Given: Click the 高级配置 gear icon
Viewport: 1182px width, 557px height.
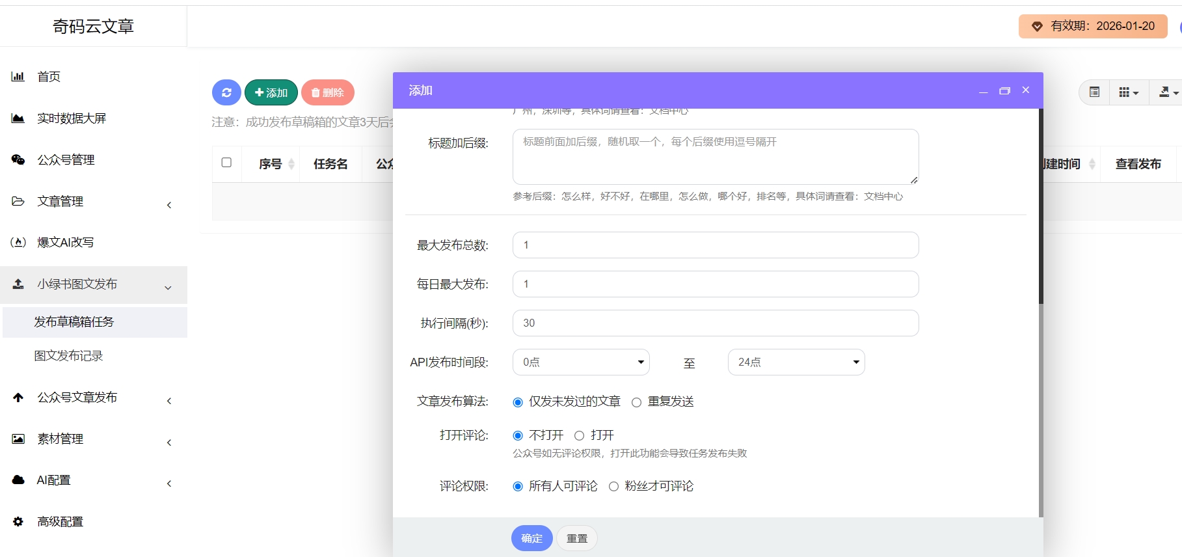Looking at the screenshot, I should point(18,521).
